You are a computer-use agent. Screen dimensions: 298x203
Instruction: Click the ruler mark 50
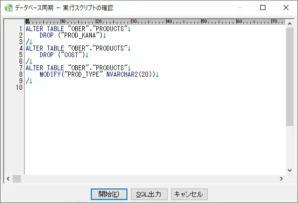[204, 21]
